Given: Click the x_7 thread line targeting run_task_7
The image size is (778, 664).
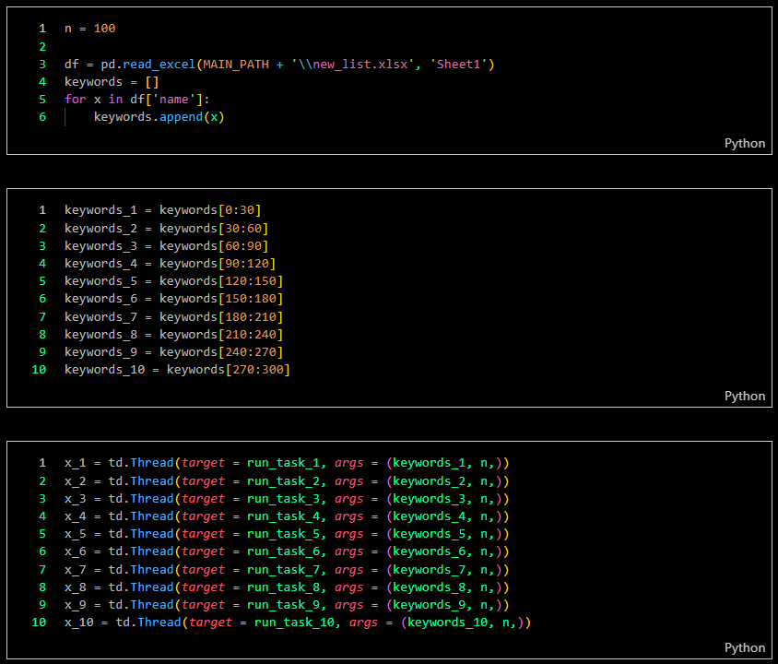Looking at the screenshot, I should 287,569.
